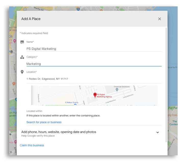This screenshot has width=183, height=163.
Task: Click the storefront icon beside Name
Action: pyautogui.click(x=22, y=42)
